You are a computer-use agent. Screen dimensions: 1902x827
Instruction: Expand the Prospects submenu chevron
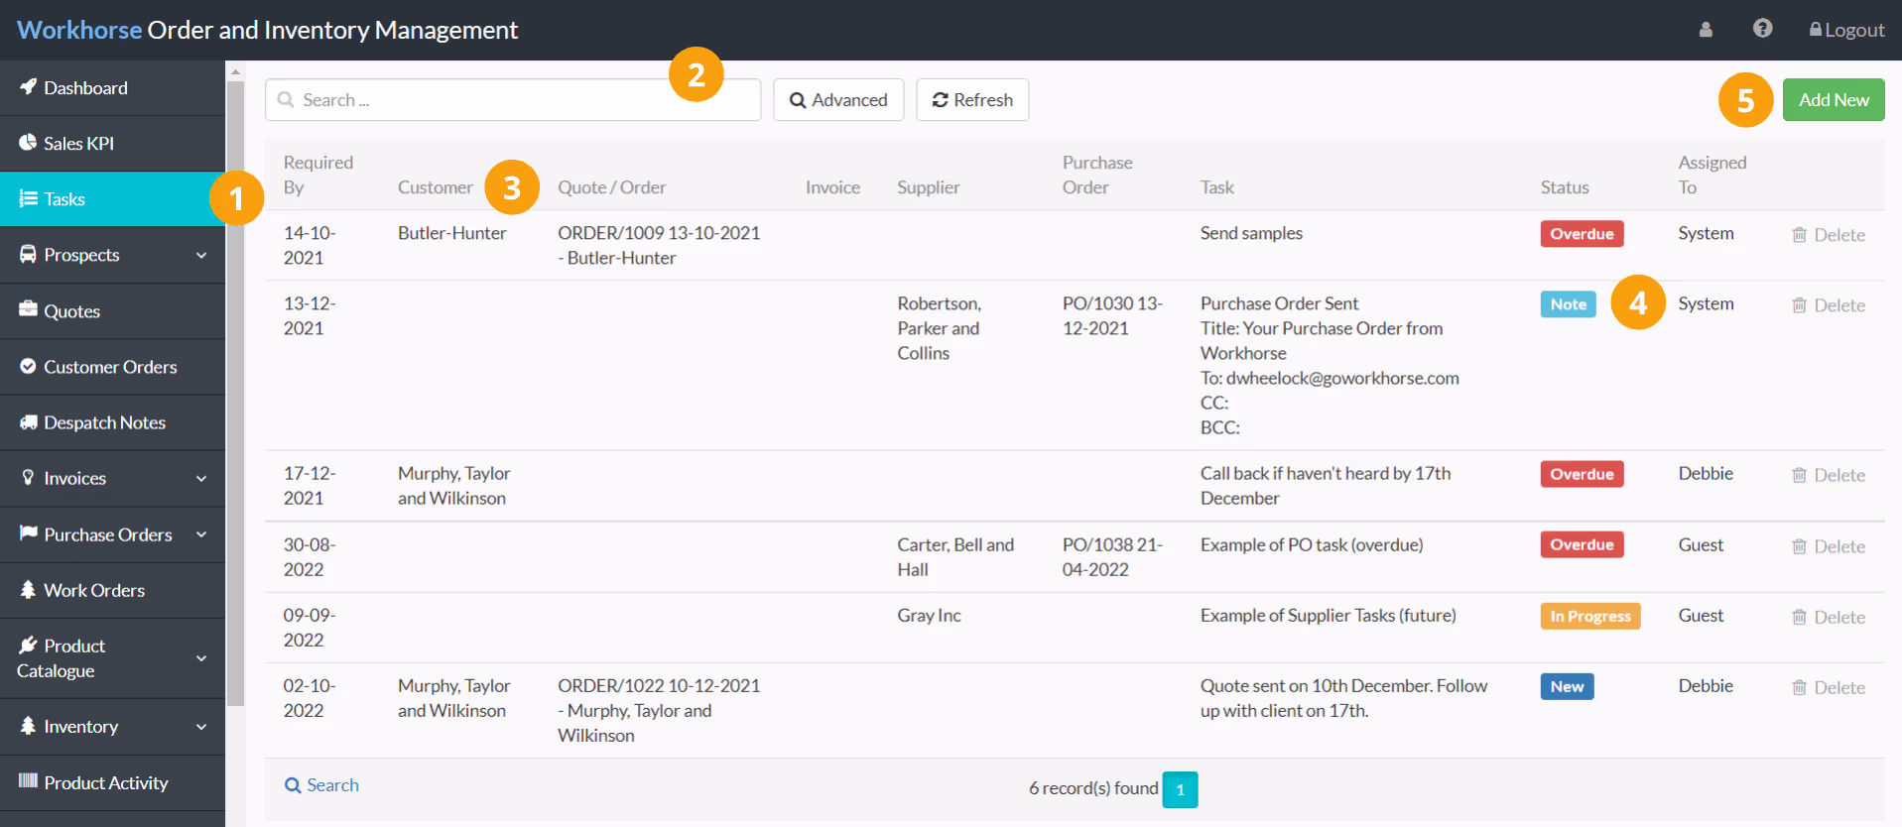[201, 255]
